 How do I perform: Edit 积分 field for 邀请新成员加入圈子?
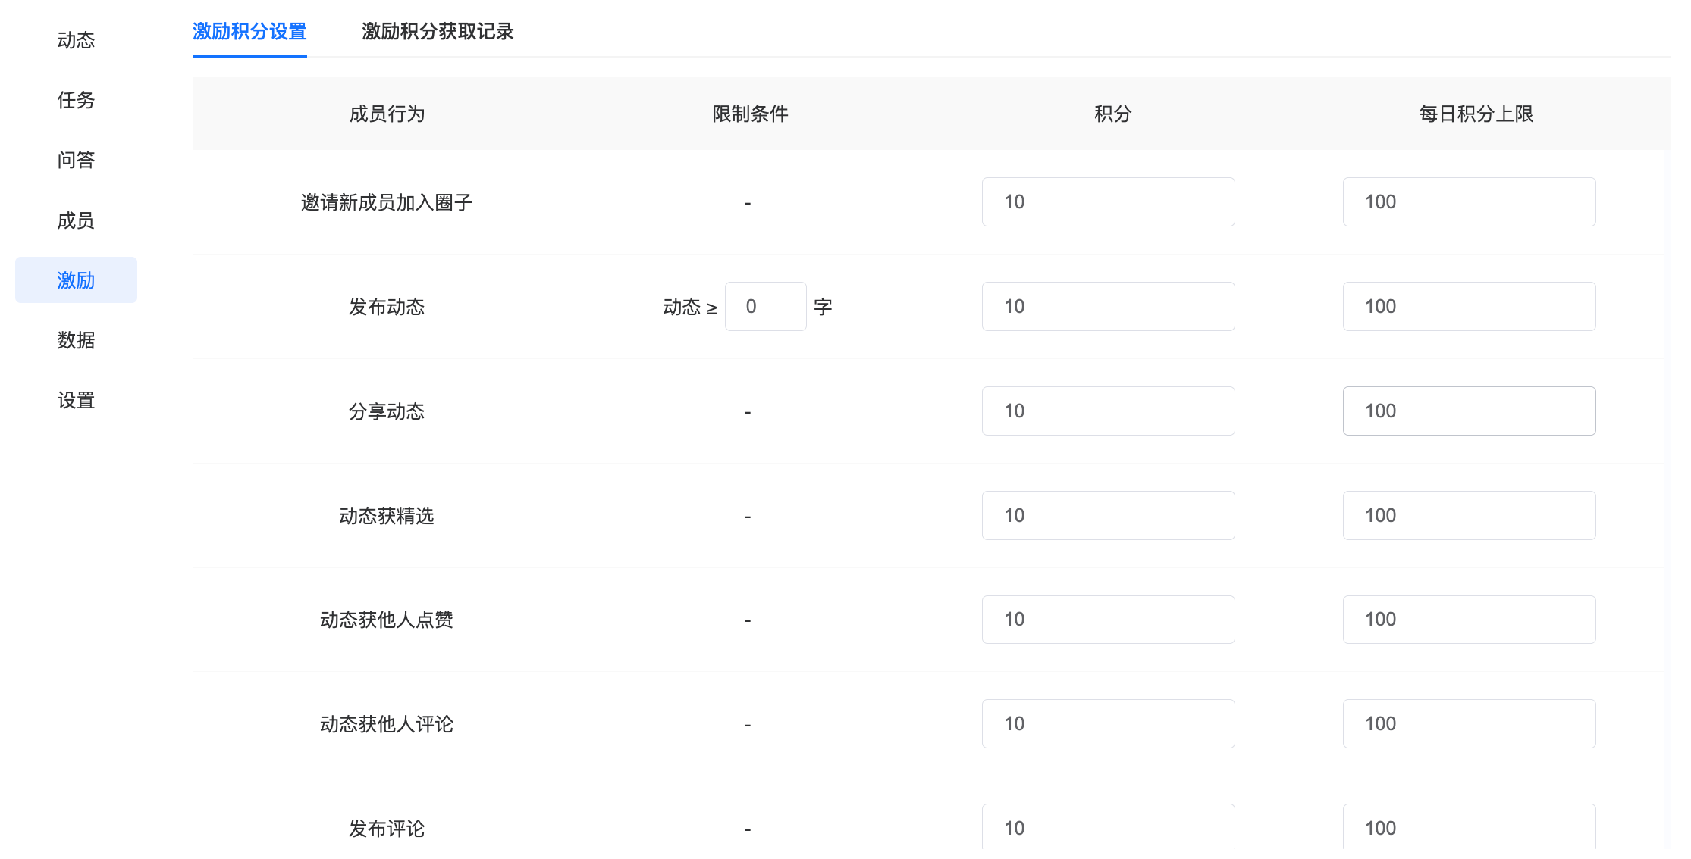[1108, 202]
